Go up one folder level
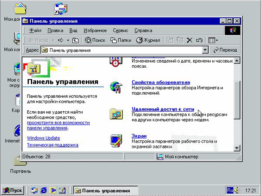 click(75, 40)
